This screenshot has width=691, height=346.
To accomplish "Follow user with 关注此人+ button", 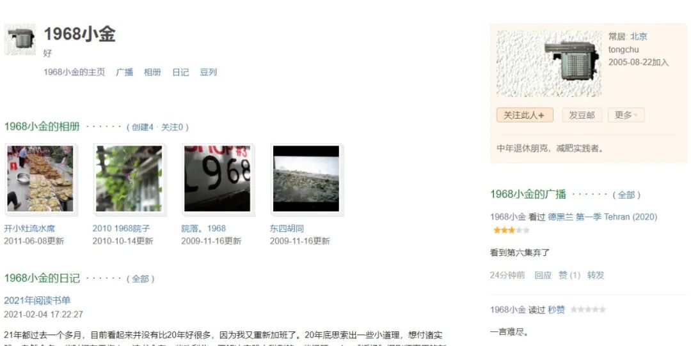I will (525, 115).
